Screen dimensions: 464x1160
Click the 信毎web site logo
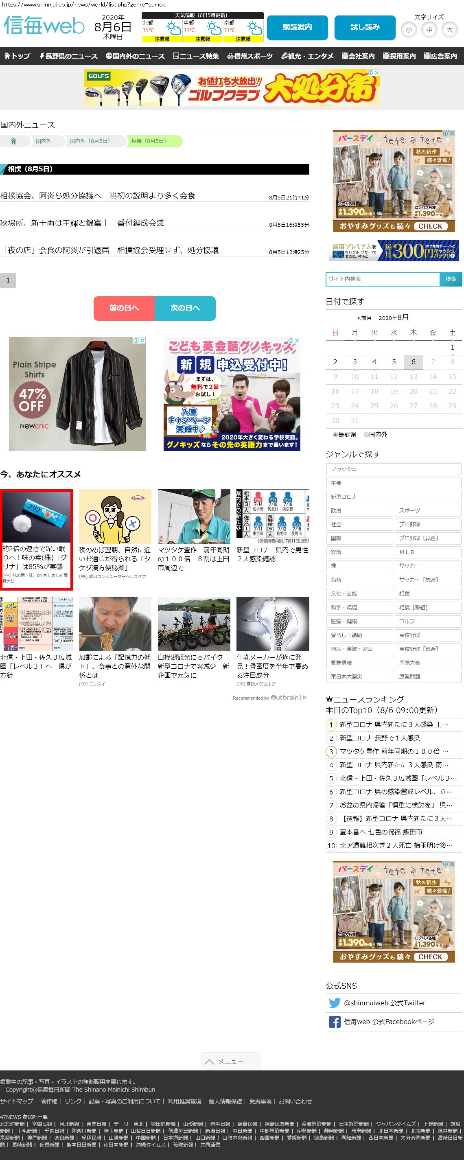(44, 26)
